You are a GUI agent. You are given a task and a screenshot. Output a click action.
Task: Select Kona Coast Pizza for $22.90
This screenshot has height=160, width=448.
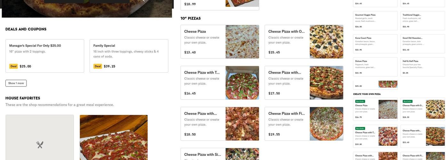coord(375,44)
